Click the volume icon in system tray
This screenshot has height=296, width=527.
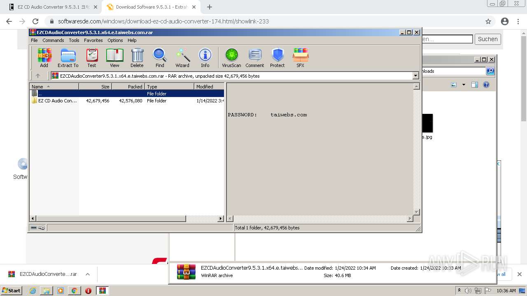(468, 291)
